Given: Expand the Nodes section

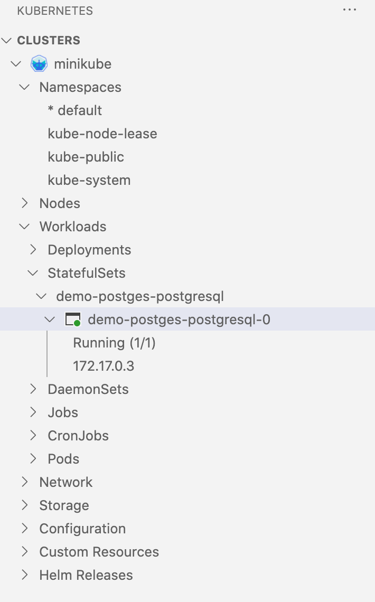Looking at the screenshot, I should 25,203.
